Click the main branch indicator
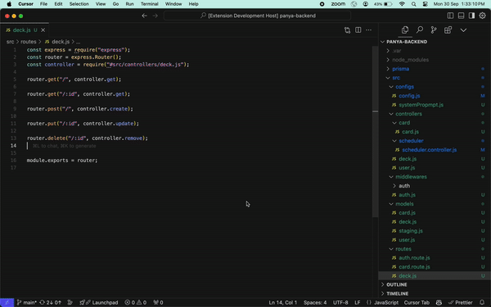 (26, 303)
